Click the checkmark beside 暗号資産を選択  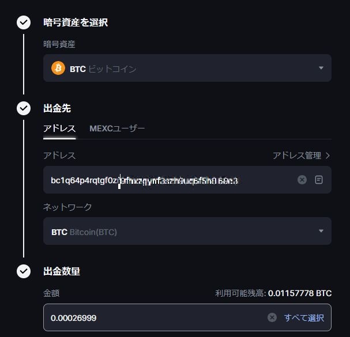[x=24, y=22]
